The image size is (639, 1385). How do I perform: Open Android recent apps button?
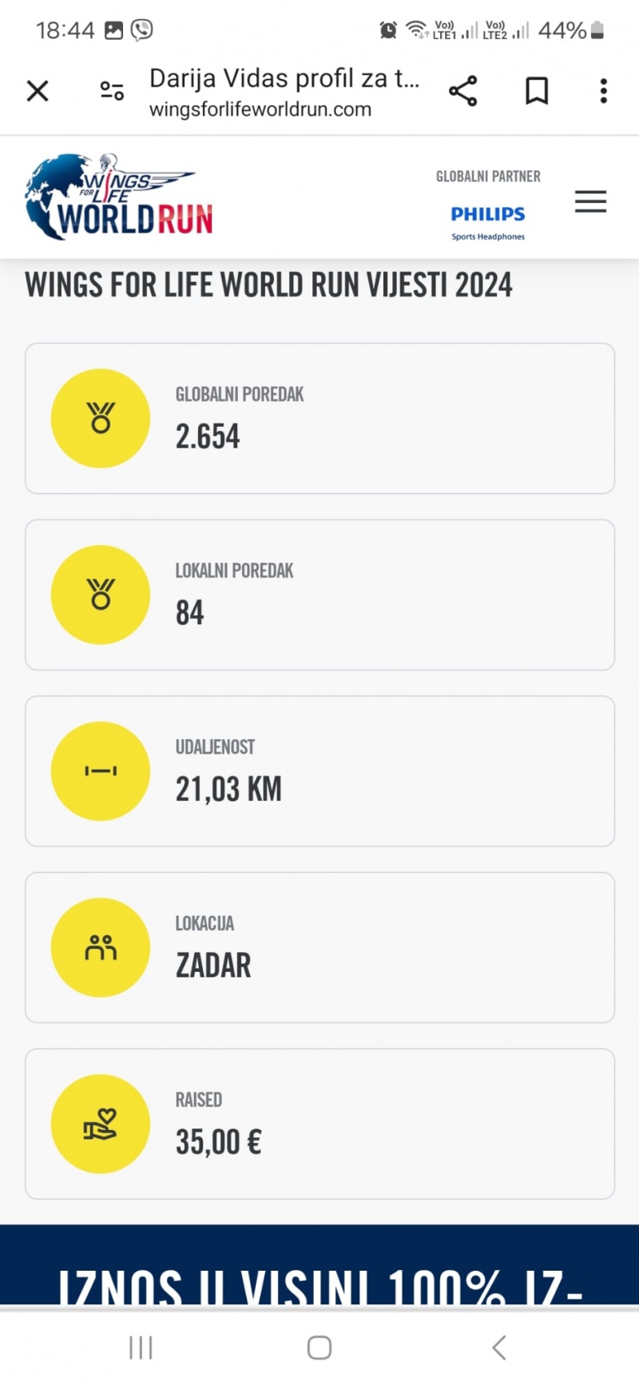tap(141, 1347)
